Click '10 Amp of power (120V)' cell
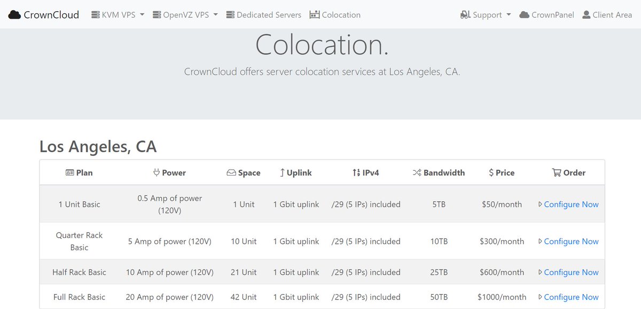Viewport: 641px width, 309px height. [170, 272]
